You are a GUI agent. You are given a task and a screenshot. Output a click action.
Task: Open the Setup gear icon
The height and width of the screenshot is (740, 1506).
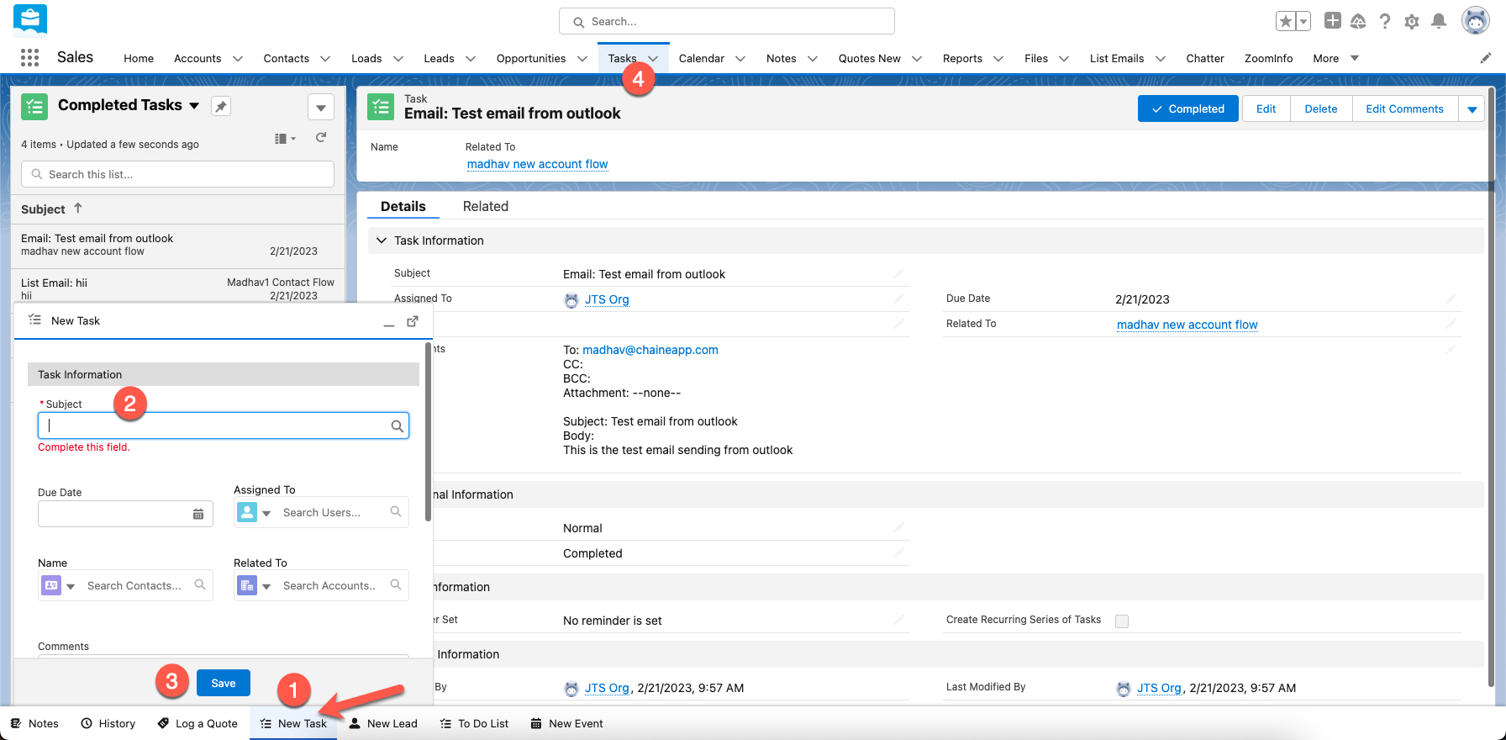(1412, 22)
